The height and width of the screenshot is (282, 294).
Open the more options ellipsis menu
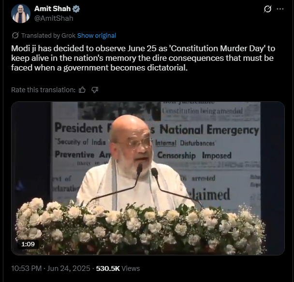[280, 9]
